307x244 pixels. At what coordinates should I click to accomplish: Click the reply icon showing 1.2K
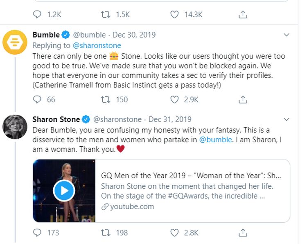[37, 14]
